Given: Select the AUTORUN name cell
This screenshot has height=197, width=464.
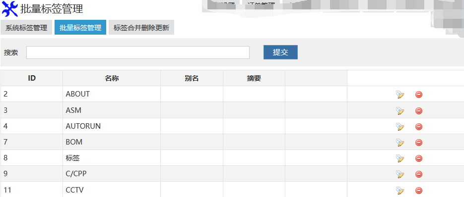Looking at the screenshot, I should click(112, 126).
